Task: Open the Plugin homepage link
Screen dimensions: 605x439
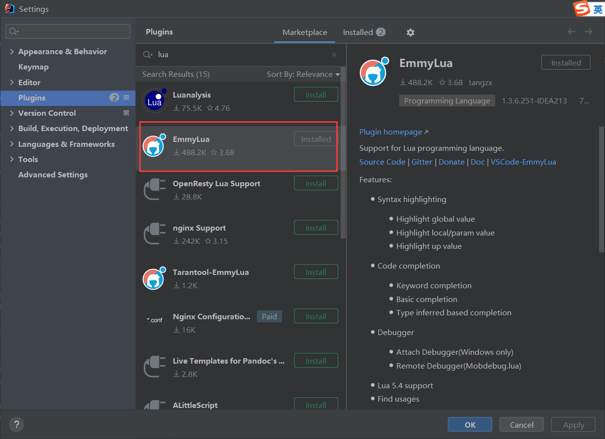Action: click(x=394, y=132)
